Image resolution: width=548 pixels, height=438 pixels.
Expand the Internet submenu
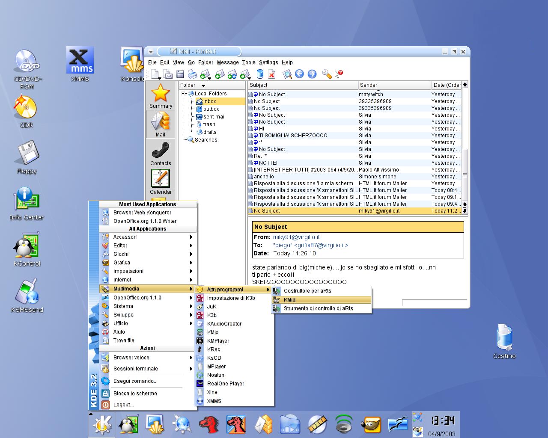[x=148, y=280]
